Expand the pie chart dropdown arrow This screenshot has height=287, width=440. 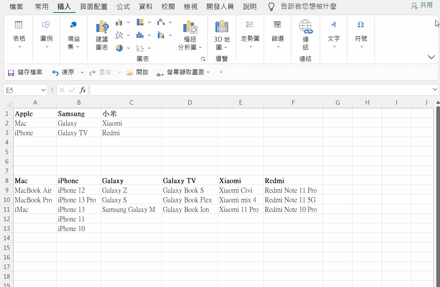click(128, 48)
